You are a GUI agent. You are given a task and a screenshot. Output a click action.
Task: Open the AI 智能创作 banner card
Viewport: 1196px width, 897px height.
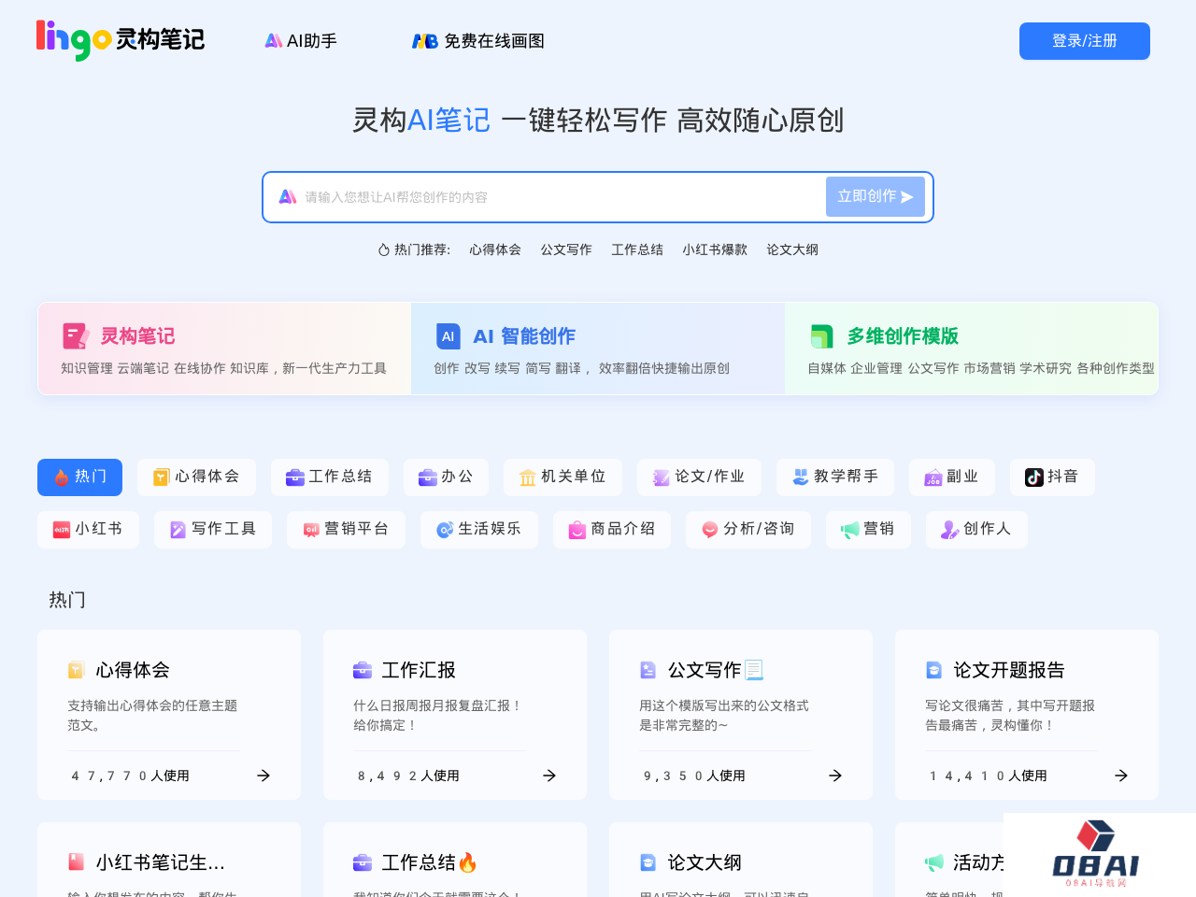[598, 349]
